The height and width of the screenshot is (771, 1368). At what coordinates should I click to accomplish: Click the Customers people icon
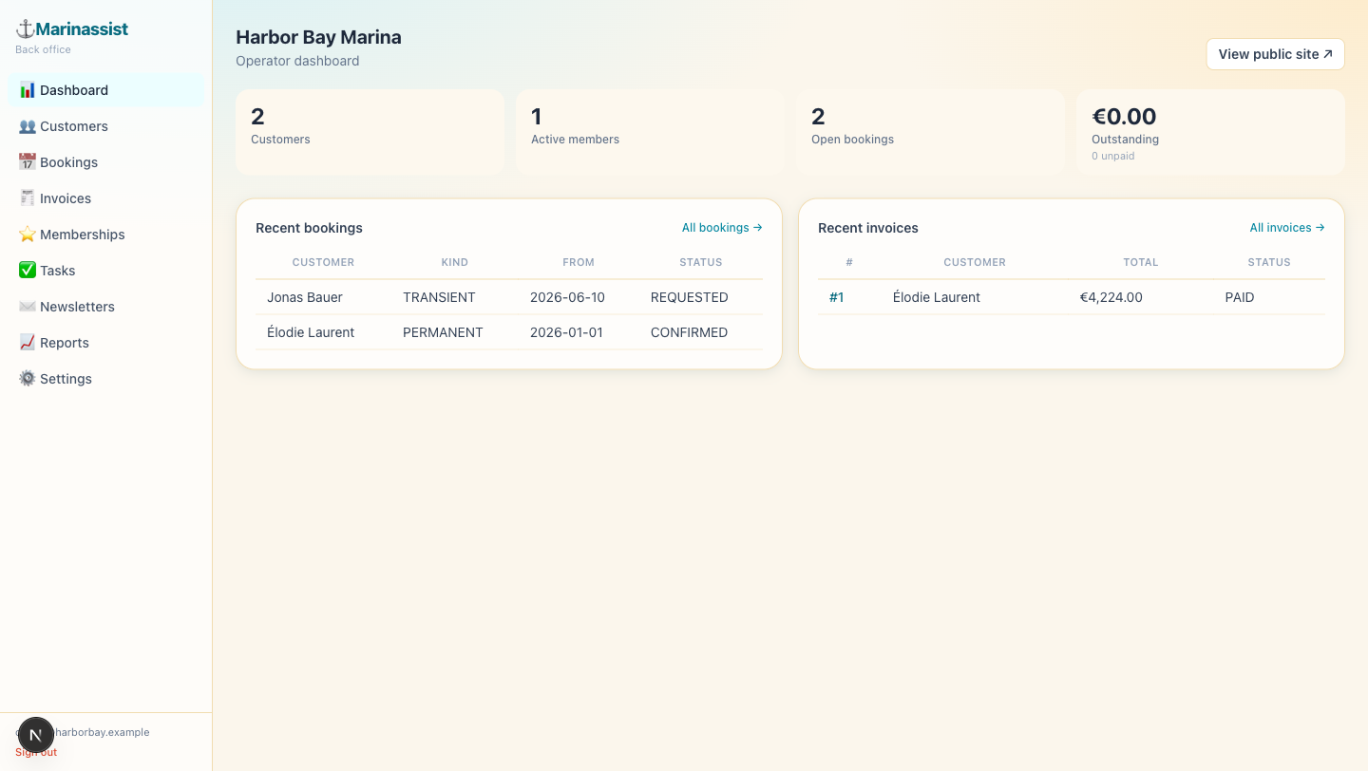tap(28, 126)
